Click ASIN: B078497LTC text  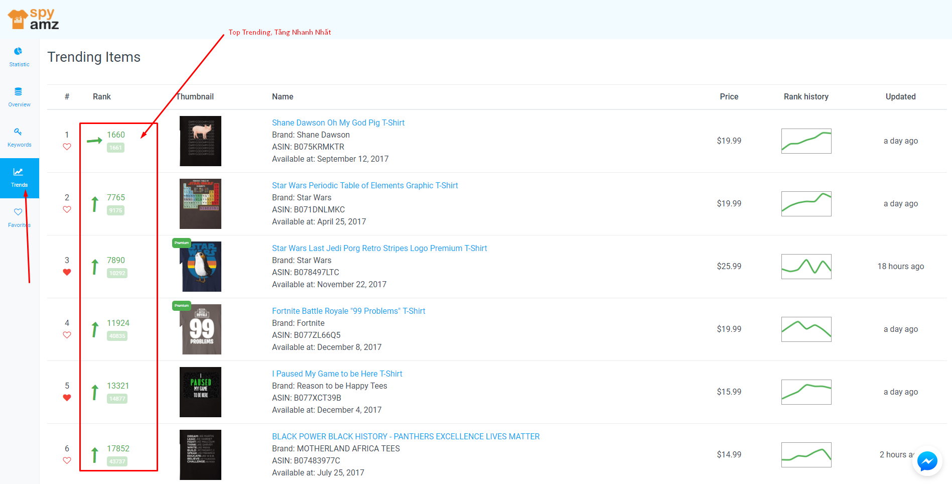point(306,272)
